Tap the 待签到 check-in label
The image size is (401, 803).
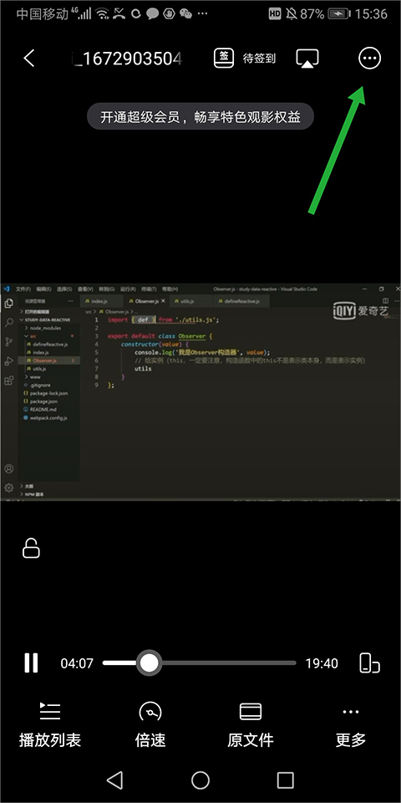click(259, 59)
